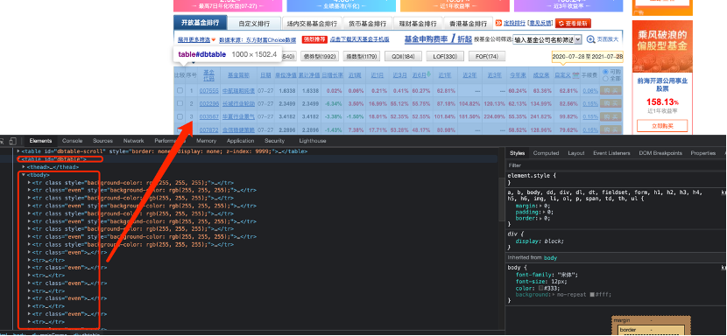Switch to the Layout pane
The image size is (727, 336).
point(575,153)
